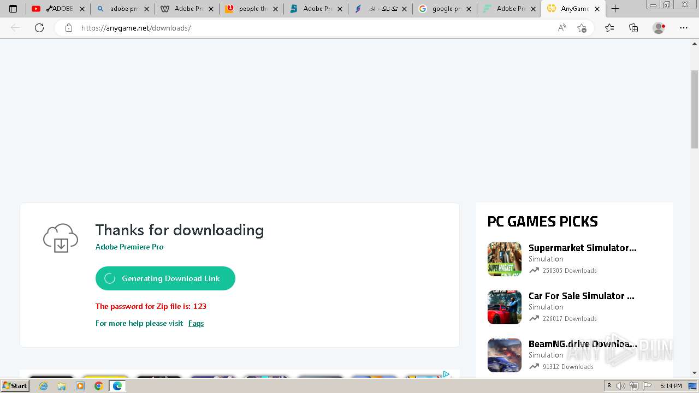Close the YouTube ADOBE tab
699x393 pixels.
pos(82,9)
